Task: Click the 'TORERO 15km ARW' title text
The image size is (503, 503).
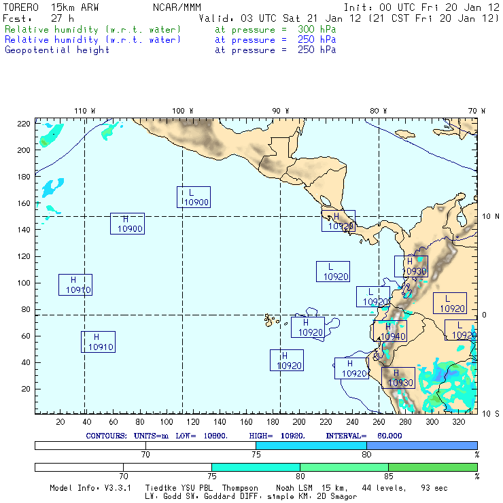Action: [51, 7]
